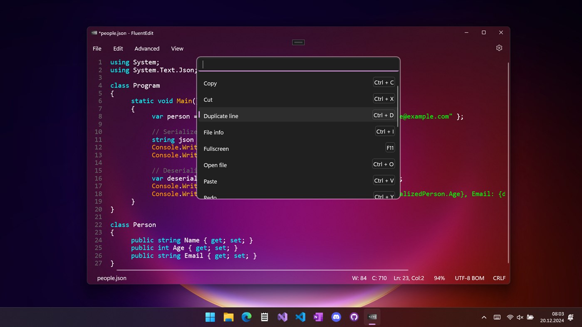Change the CRLF line ending in status bar
Viewport: 582px width, 327px height.
click(499, 278)
